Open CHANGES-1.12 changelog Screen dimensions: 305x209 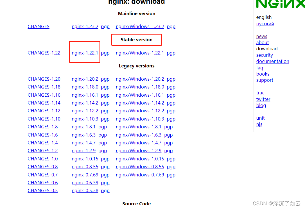tap(44, 111)
